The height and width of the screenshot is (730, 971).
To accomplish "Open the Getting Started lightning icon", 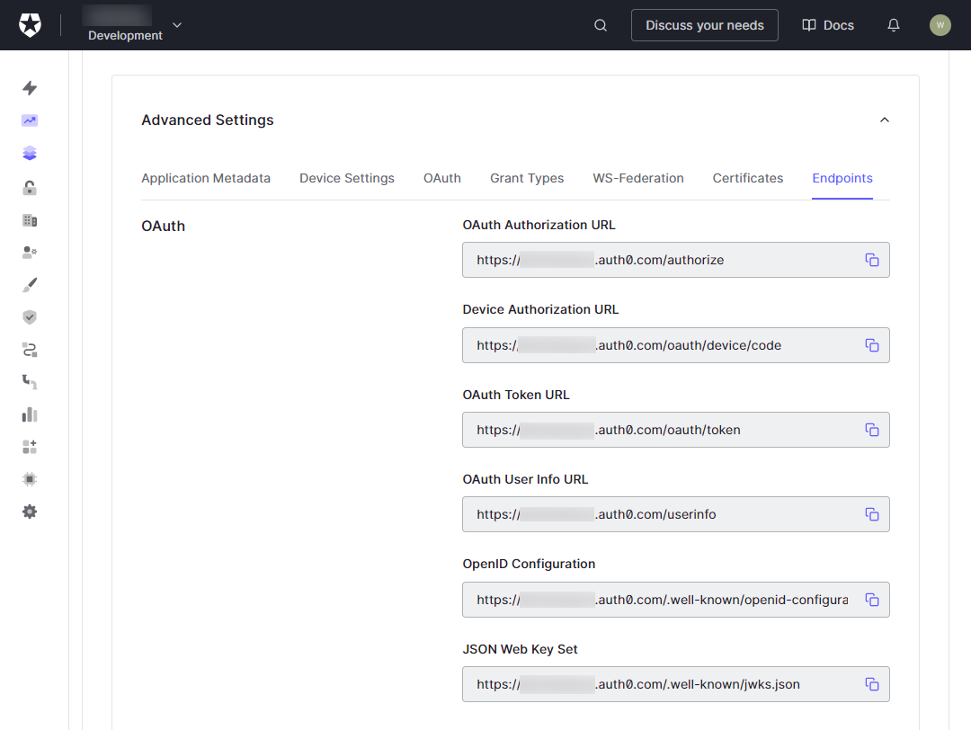I will (x=30, y=88).
